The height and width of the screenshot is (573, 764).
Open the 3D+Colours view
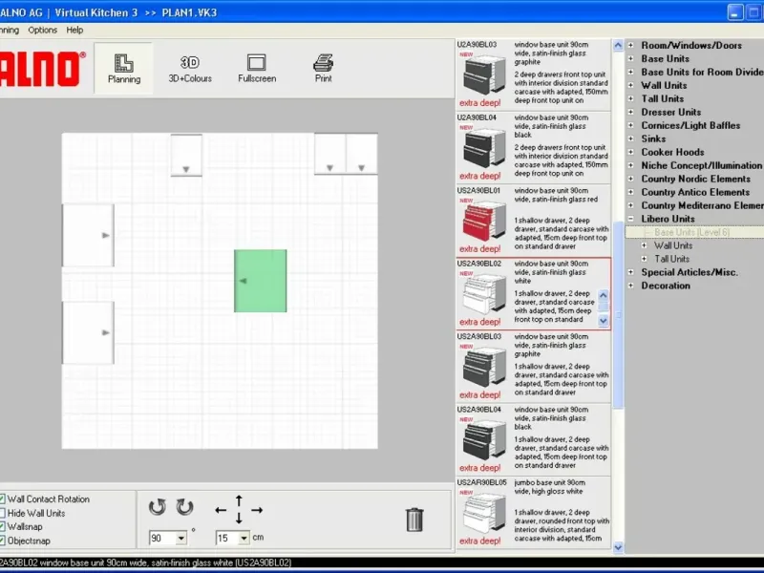tap(190, 69)
